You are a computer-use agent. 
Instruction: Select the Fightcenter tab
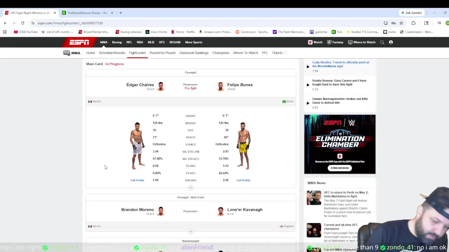click(x=137, y=53)
